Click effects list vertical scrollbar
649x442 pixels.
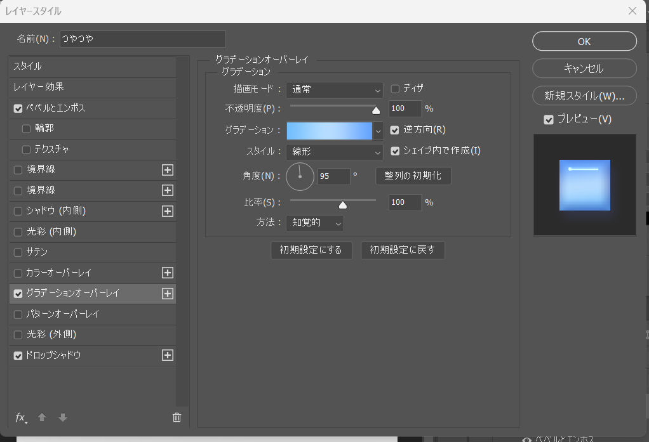point(182,231)
